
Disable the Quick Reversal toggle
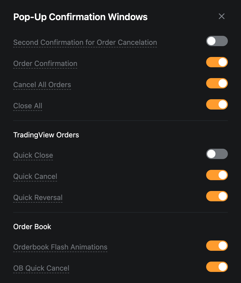pyautogui.click(x=217, y=196)
